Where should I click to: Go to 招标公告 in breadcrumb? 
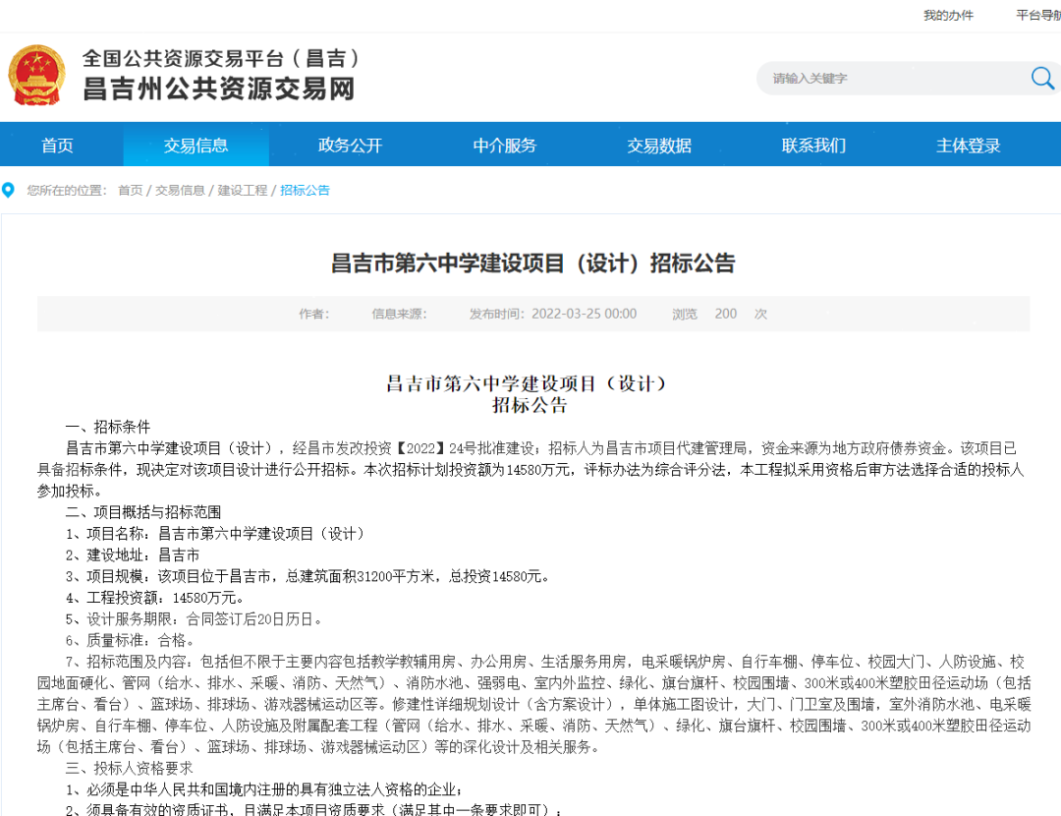click(x=305, y=191)
